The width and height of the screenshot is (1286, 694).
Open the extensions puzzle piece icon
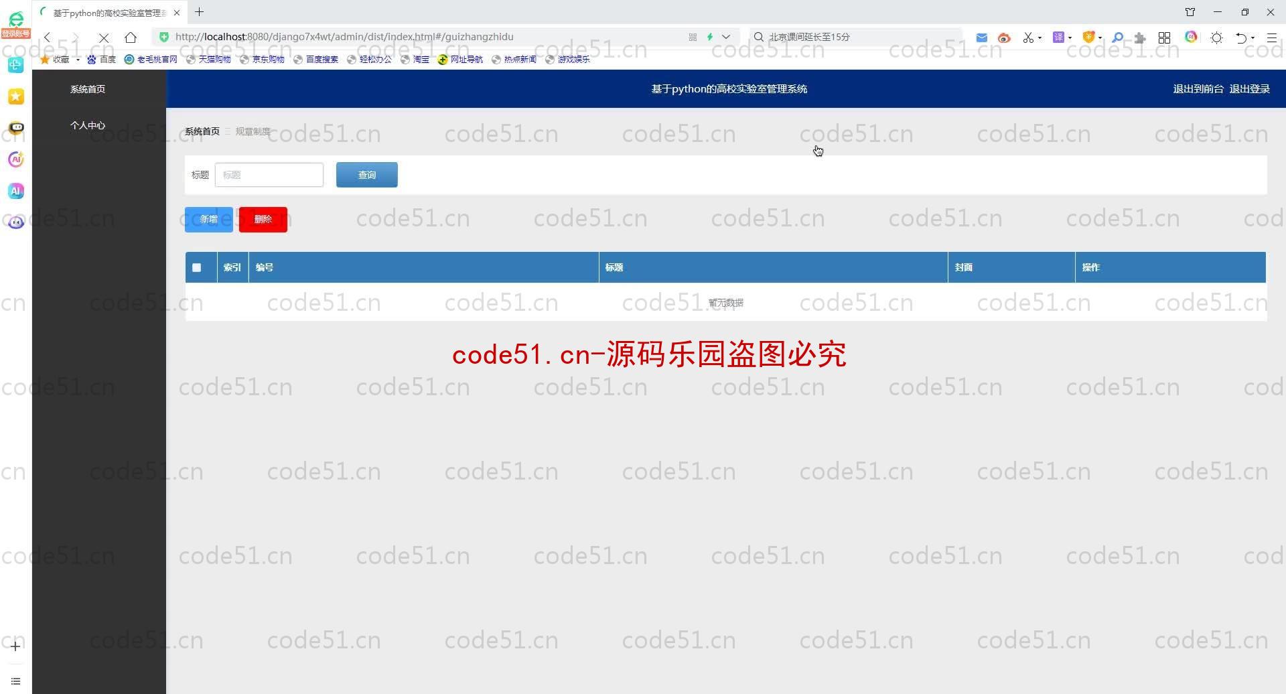tap(1140, 38)
